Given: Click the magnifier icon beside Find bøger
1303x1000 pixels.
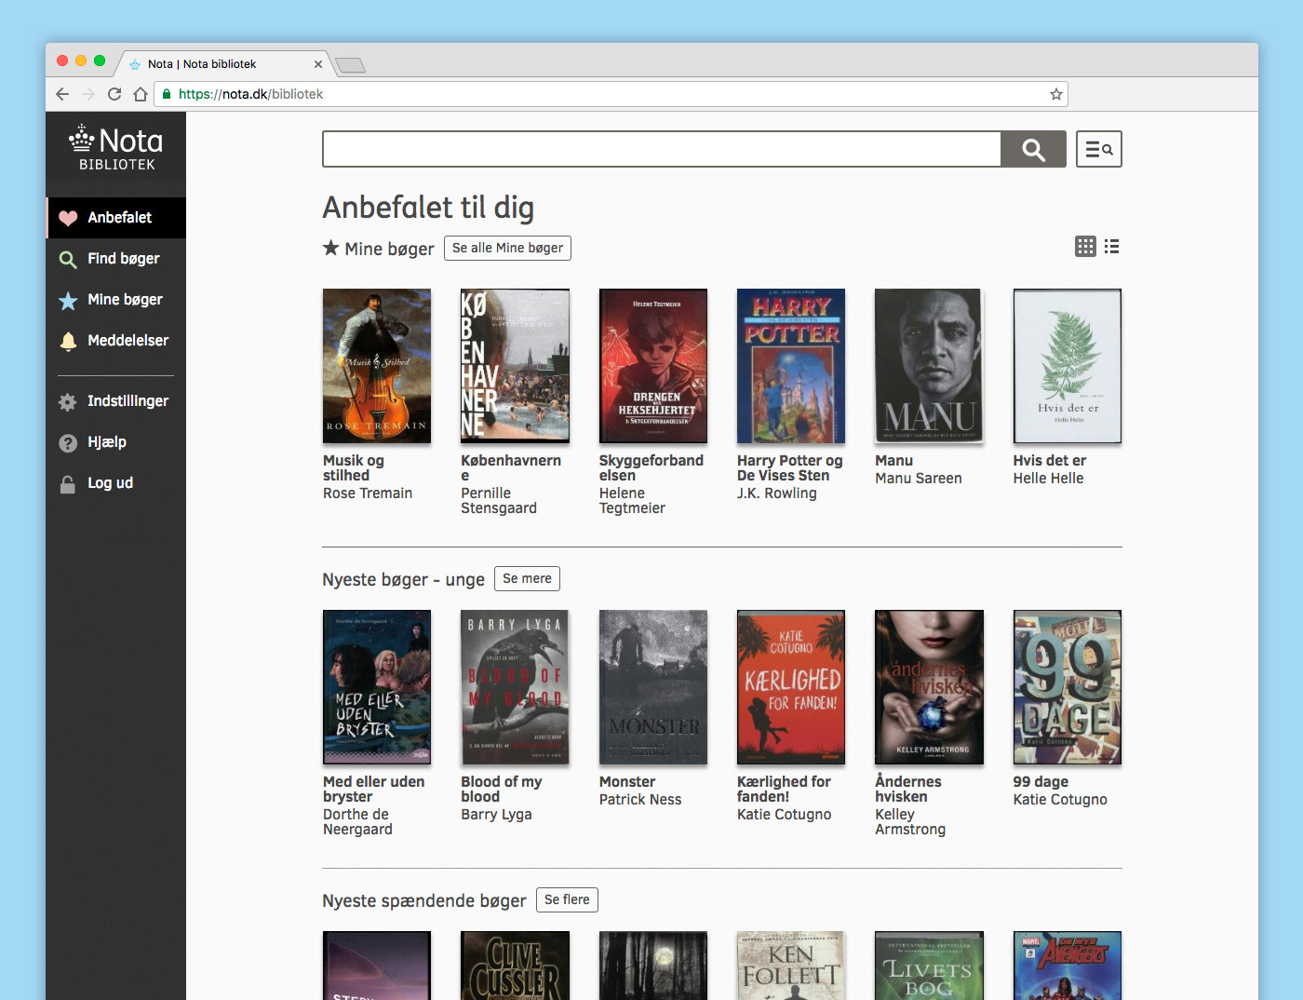Looking at the screenshot, I should pos(68,259).
